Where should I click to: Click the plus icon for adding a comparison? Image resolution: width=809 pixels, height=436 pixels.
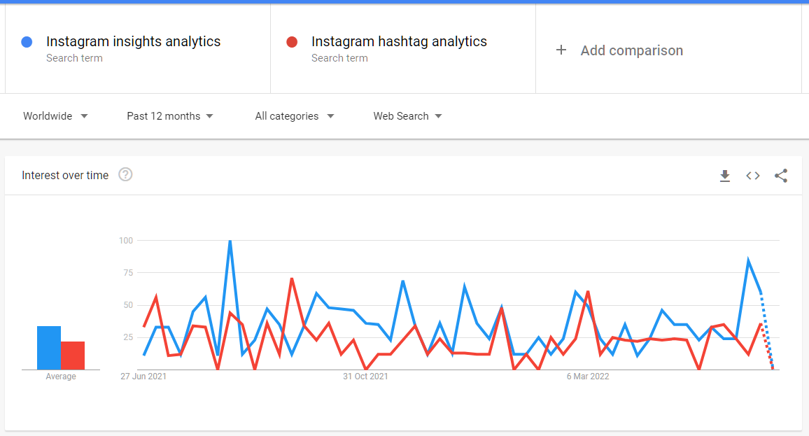561,50
